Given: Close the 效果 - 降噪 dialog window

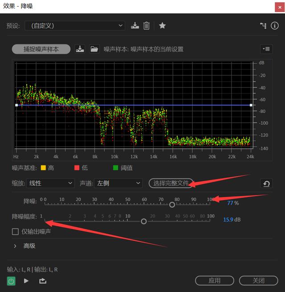Looking at the screenshot, I should [x=280, y=7].
